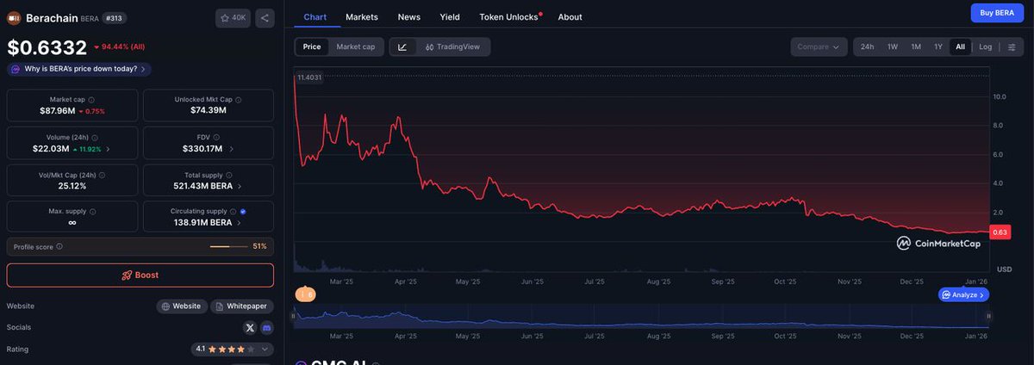1034x365 pixels.
Task: Open Unlocked Mkt Cap info icon
Action: click(x=239, y=100)
